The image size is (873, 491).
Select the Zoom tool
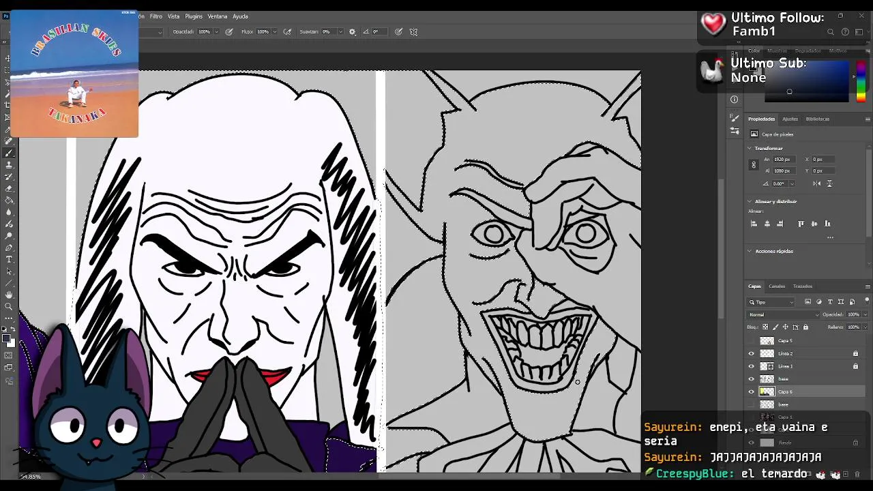point(9,307)
